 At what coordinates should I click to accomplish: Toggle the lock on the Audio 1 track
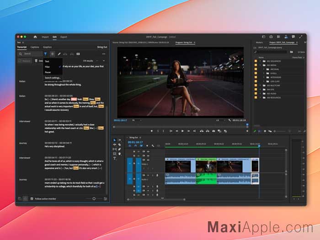point(134,179)
